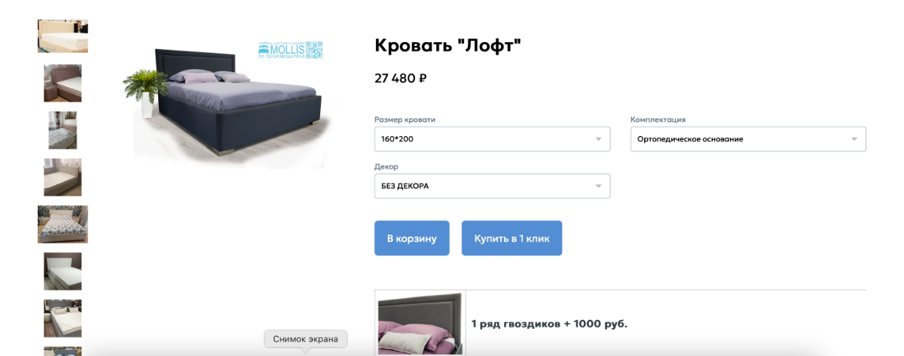Add the bed with В корзину
The height and width of the screenshot is (356, 904).
(x=412, y=239)
